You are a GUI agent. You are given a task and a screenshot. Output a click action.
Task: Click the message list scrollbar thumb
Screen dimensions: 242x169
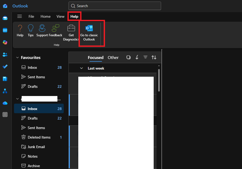[159, 80]
